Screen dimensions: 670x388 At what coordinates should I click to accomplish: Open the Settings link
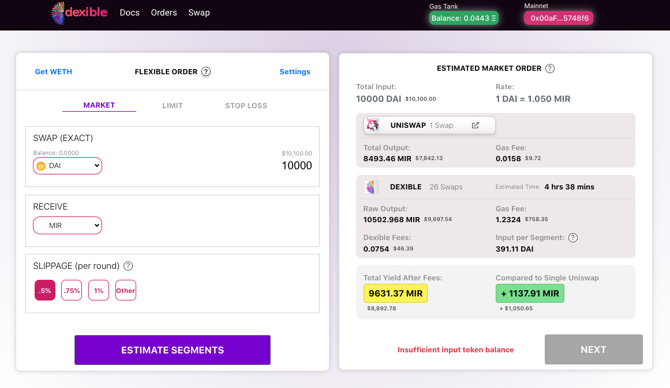tap(295, 71)
